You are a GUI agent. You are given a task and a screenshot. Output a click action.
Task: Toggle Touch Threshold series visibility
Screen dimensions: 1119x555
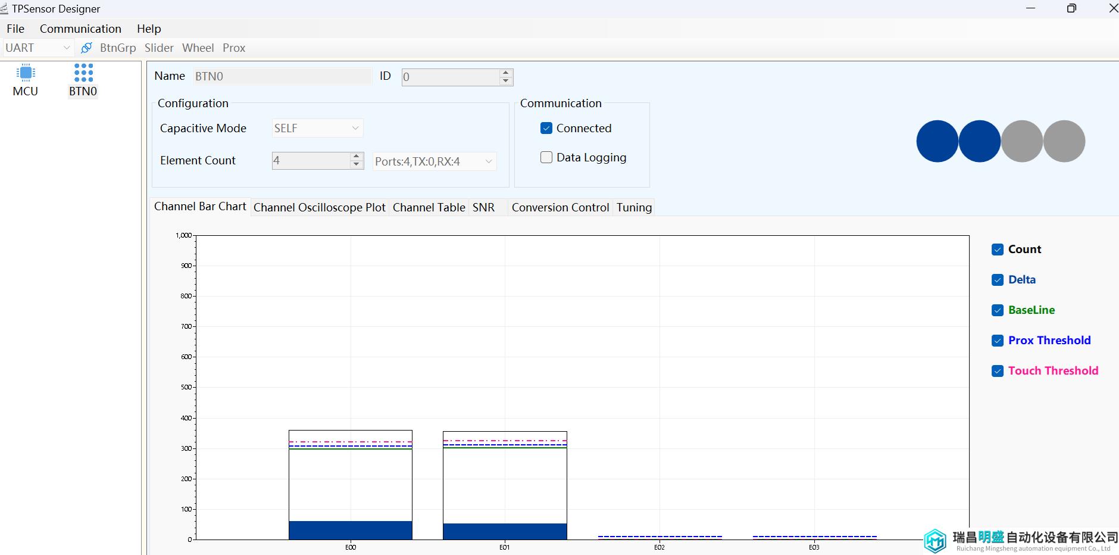coord(998,371)
